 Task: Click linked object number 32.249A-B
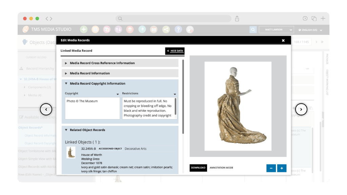88,149
